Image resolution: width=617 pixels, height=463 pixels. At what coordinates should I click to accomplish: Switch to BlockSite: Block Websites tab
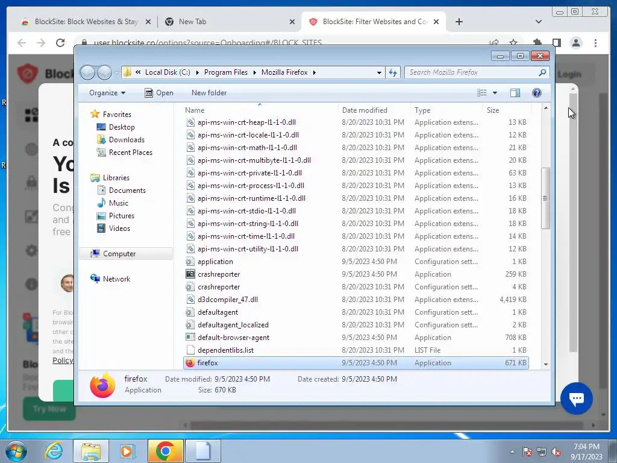pyautogui.click(x=86, y=22)
